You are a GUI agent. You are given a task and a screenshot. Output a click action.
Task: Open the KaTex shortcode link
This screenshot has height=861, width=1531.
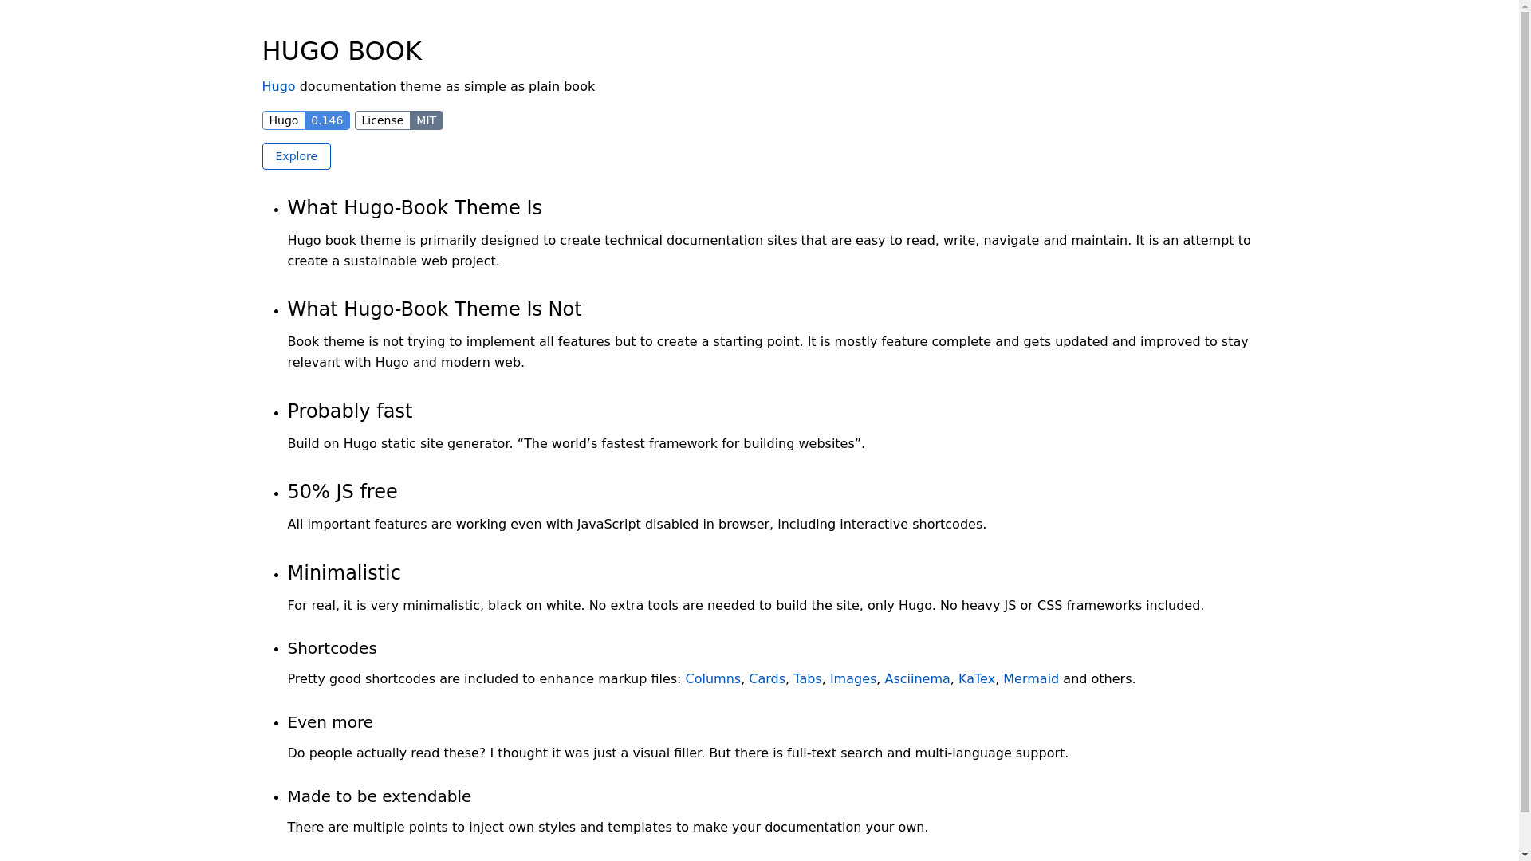tap(976, 678)
